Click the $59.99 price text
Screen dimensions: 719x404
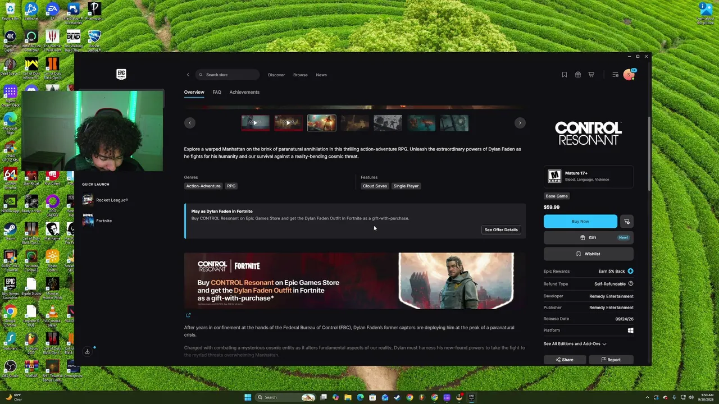point(552,207)
